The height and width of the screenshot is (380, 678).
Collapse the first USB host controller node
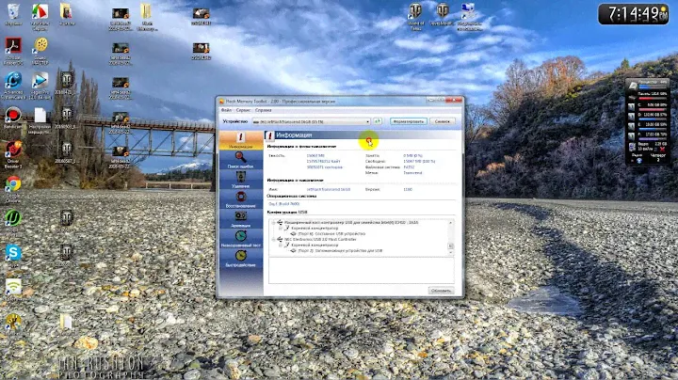tap(271, 223)
